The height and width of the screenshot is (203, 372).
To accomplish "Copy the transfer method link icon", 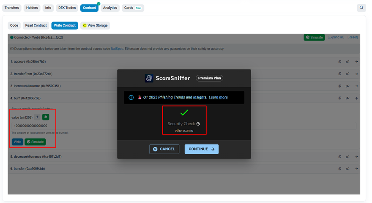I will point(347,169).
